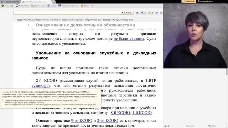228x128 pixels.
Task: Click the grey forward arrow
Action: [x=12, y=6]
